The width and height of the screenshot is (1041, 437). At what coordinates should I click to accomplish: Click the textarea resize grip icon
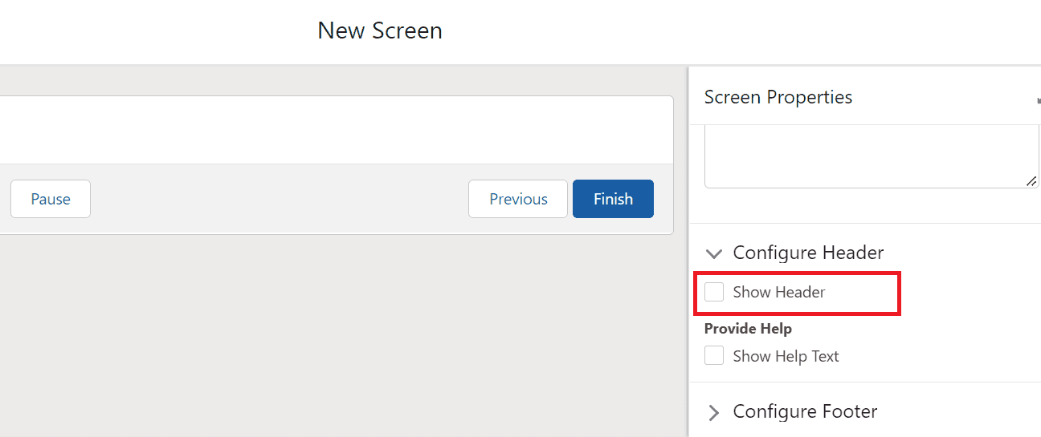click(x=1031, y=181)
